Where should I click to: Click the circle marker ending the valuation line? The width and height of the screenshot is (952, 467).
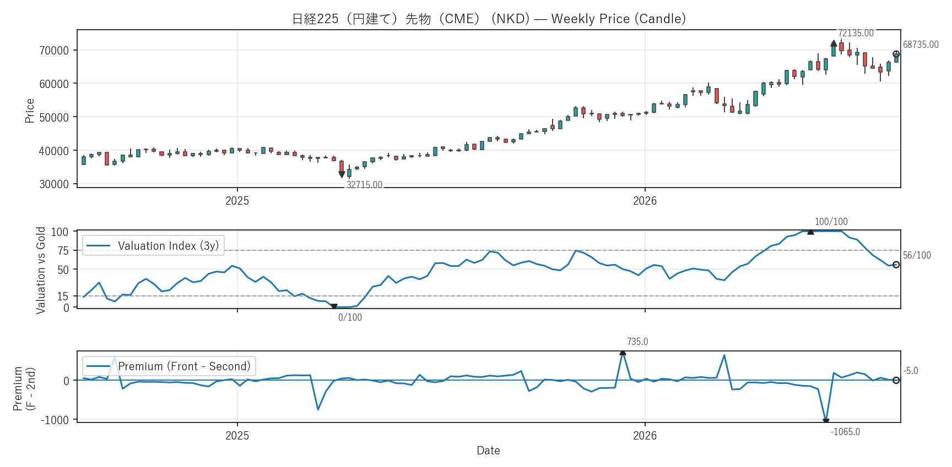(896, 265)
